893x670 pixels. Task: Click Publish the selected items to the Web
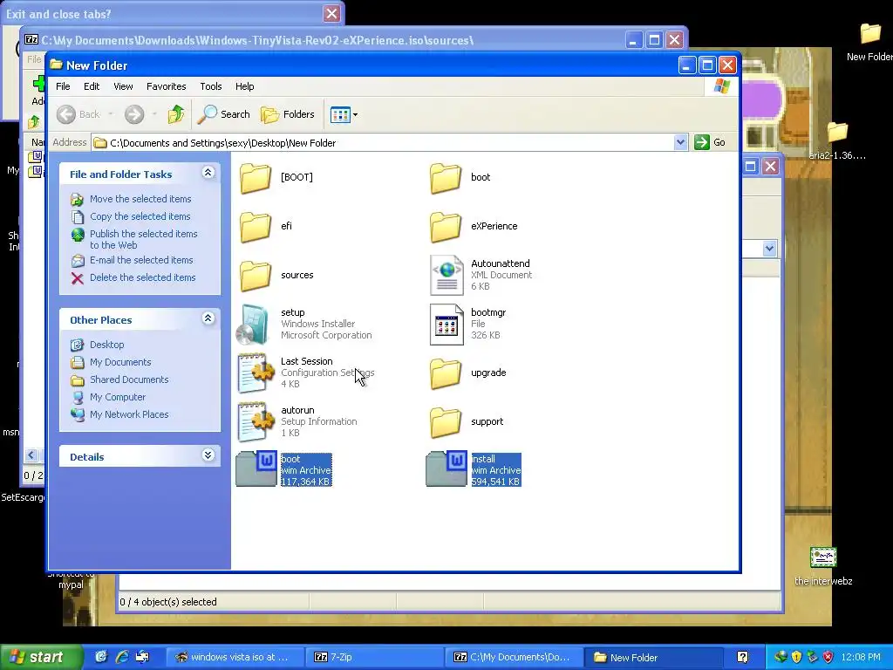(x=144, y=239)
